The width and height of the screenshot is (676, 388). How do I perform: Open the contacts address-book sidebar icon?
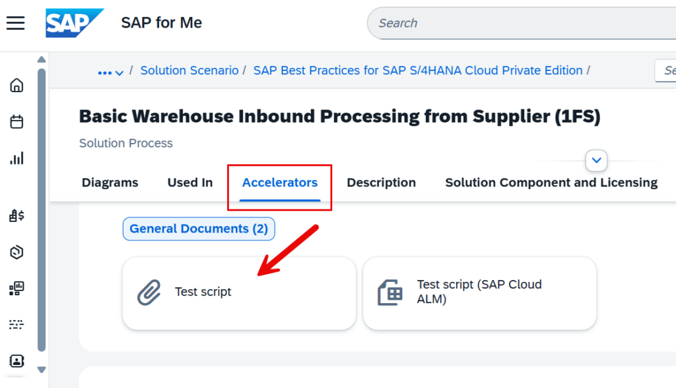click(17, 361)
